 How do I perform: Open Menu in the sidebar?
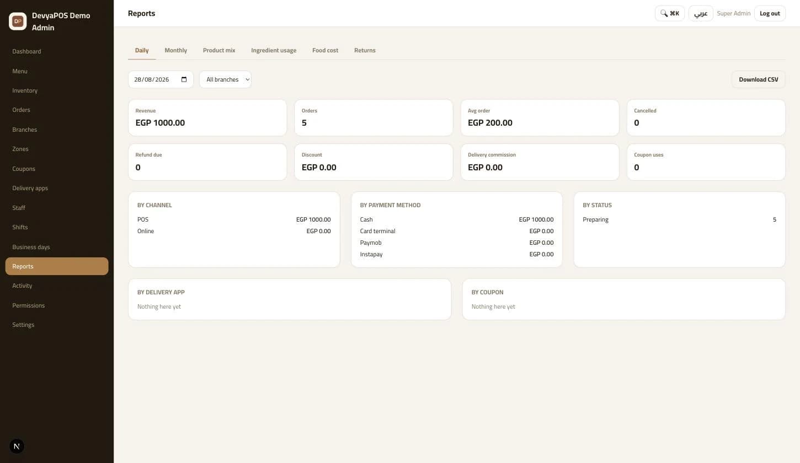pos(57,71)
